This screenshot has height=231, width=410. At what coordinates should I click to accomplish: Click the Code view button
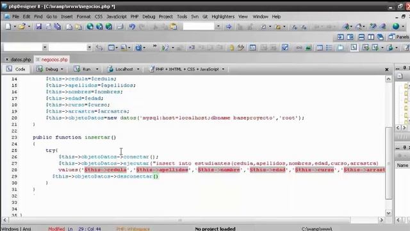coord(16,69)
